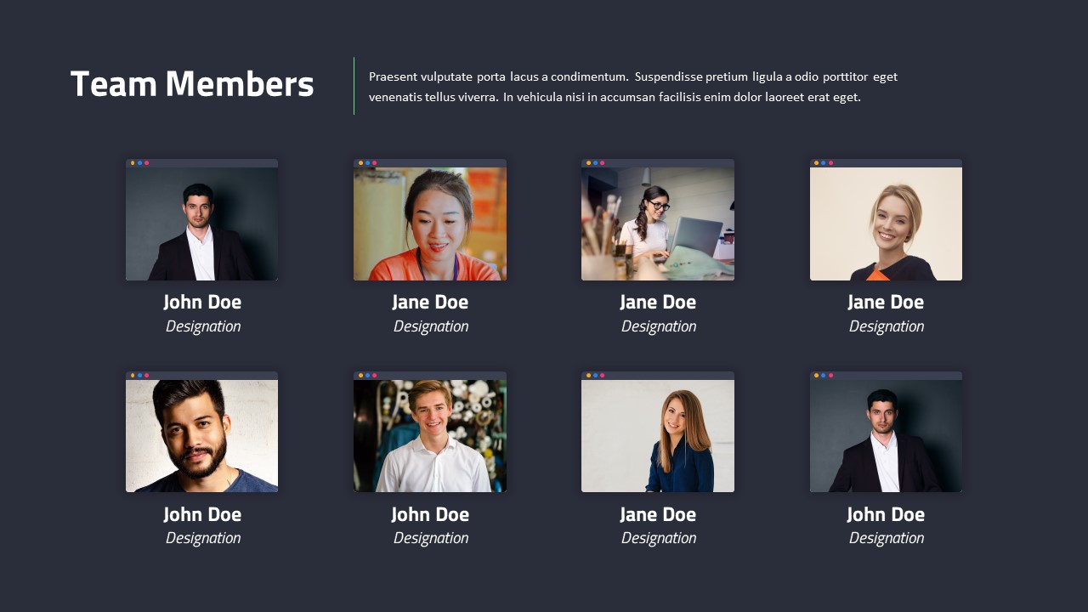Select the bottom-right man in dark blazer photo

click(886, 436)
